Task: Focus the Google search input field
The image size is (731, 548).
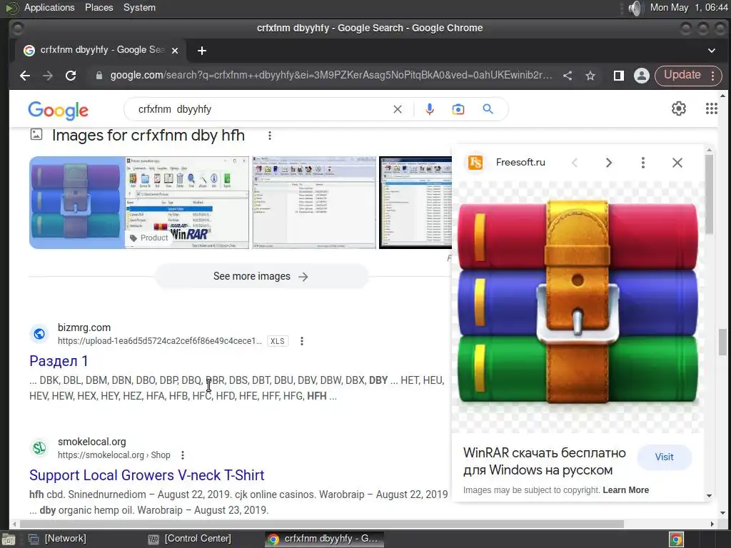Action: tap(261, 109)
